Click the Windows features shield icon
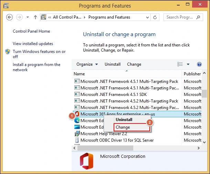The width and height of the screenshot is (210, 174). click(8, 52)
